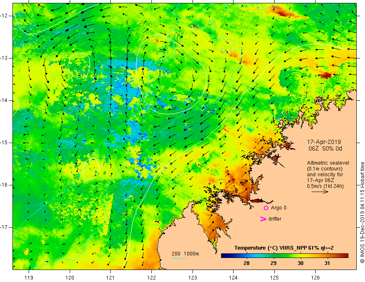Click the '28' color bar tick label
365x282 pixels.
coord(246,263)
